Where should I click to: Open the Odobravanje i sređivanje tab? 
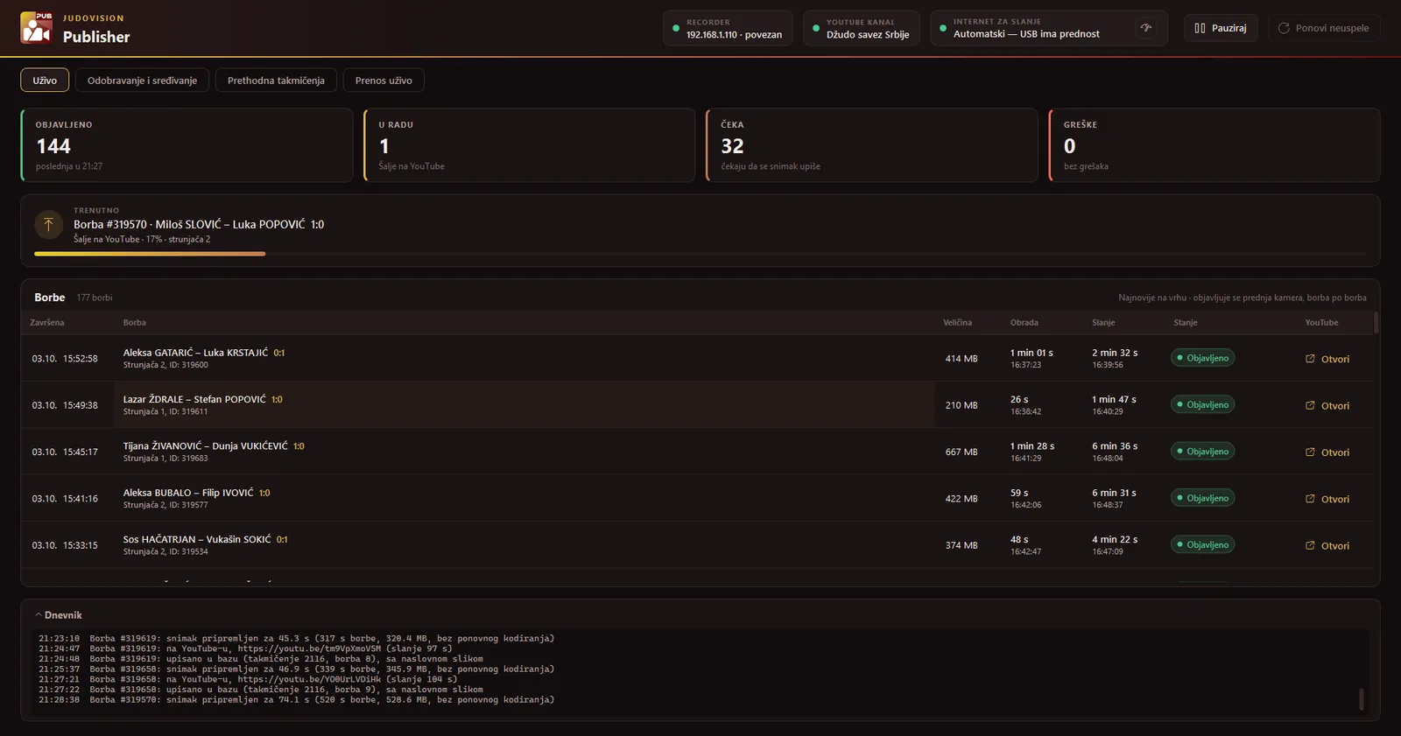tap(142, 81)
